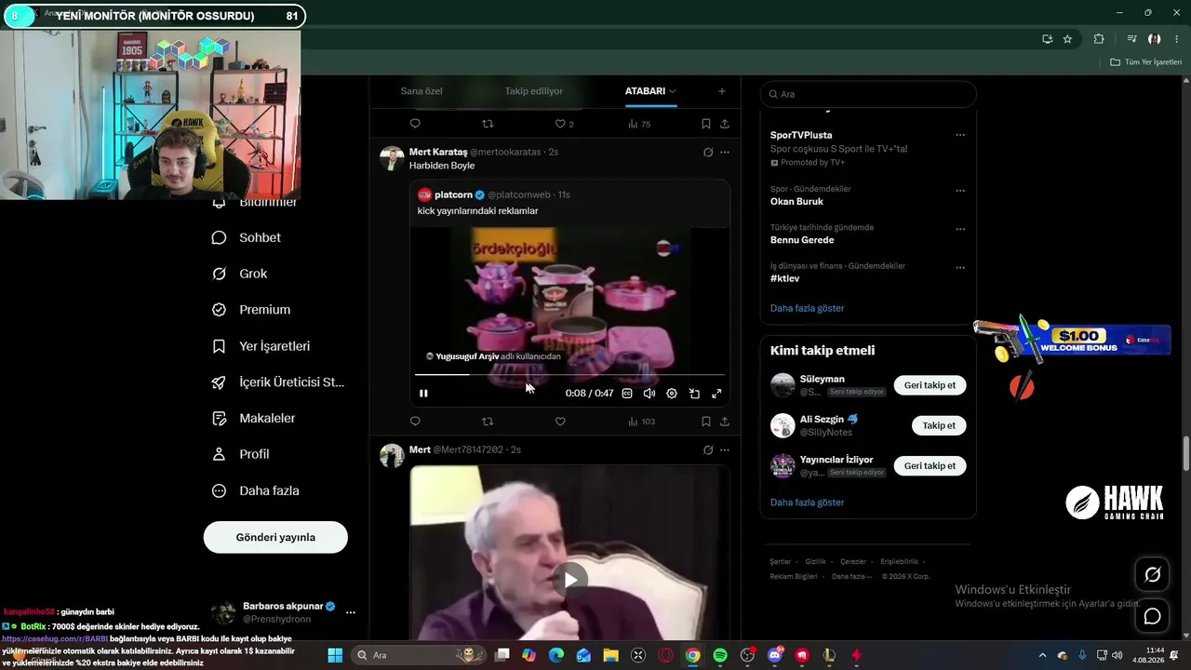This screenshot has height=670, width=1191.
Task: Mute the platcorn video sound
Action: tap(649, 394)
